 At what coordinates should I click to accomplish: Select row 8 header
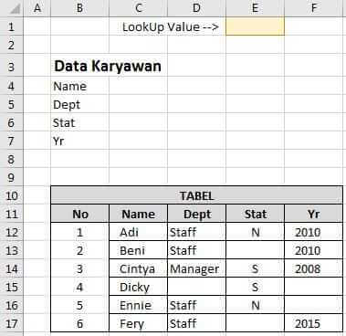[12, 159]
